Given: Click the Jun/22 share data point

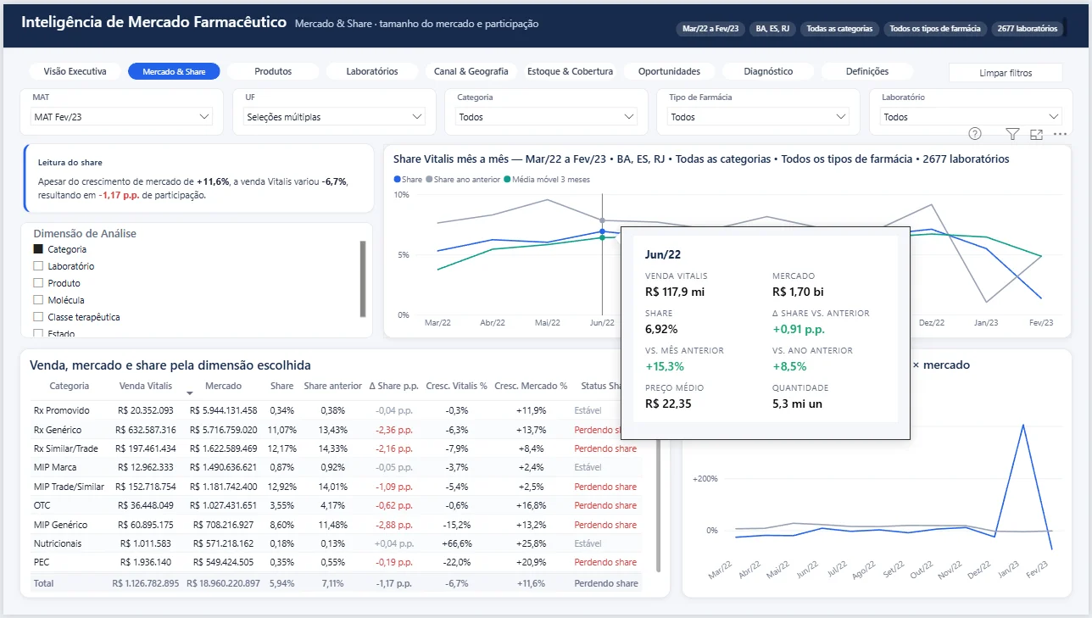Looking at the screenshot, I should click(602, 231).
